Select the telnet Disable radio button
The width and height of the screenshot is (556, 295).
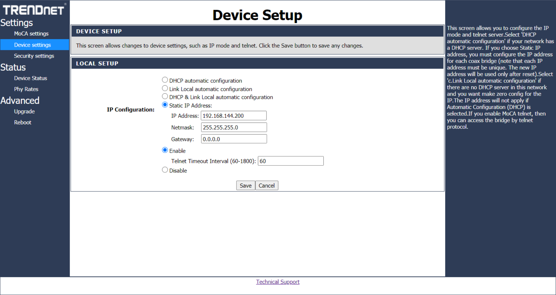(165, 170)
